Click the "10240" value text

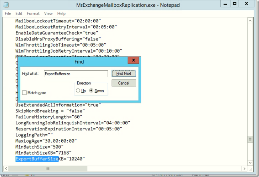(x=76, y=159)
